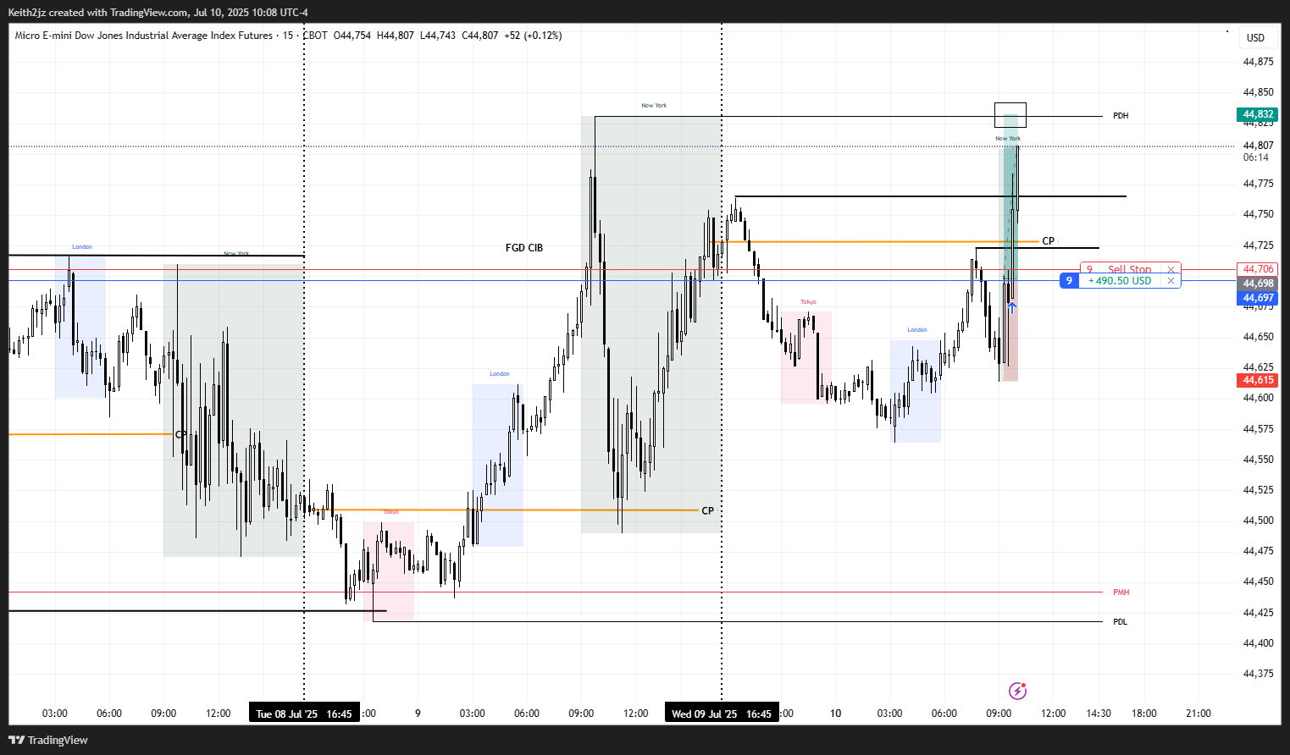Image resolution: width=1290 pixels, height=755 pixels.
Task: Click the 18:00 label on the time axis
Action: coord(1144,714)
